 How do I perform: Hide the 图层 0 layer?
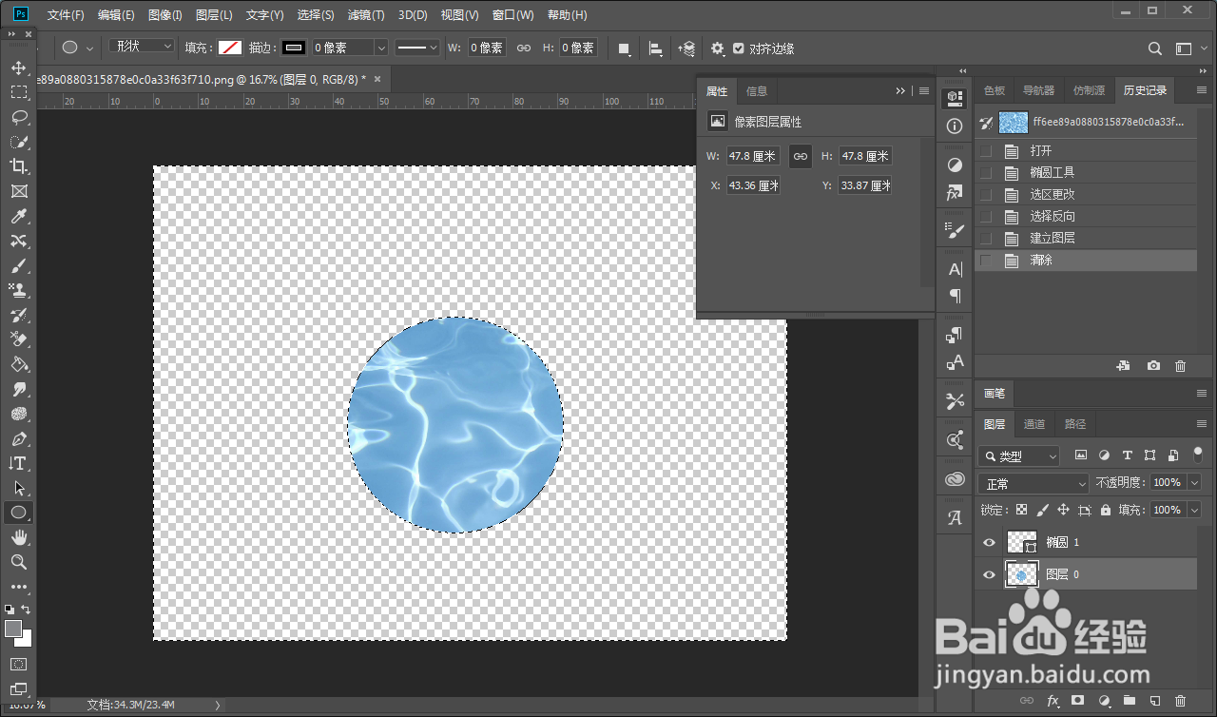tap(989, 574)
